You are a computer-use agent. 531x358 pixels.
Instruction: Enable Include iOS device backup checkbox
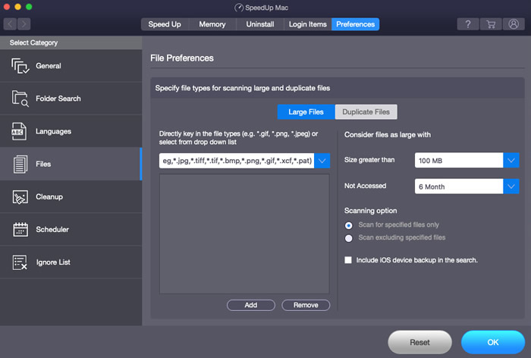pyautogui.click(x=348, y=260)
